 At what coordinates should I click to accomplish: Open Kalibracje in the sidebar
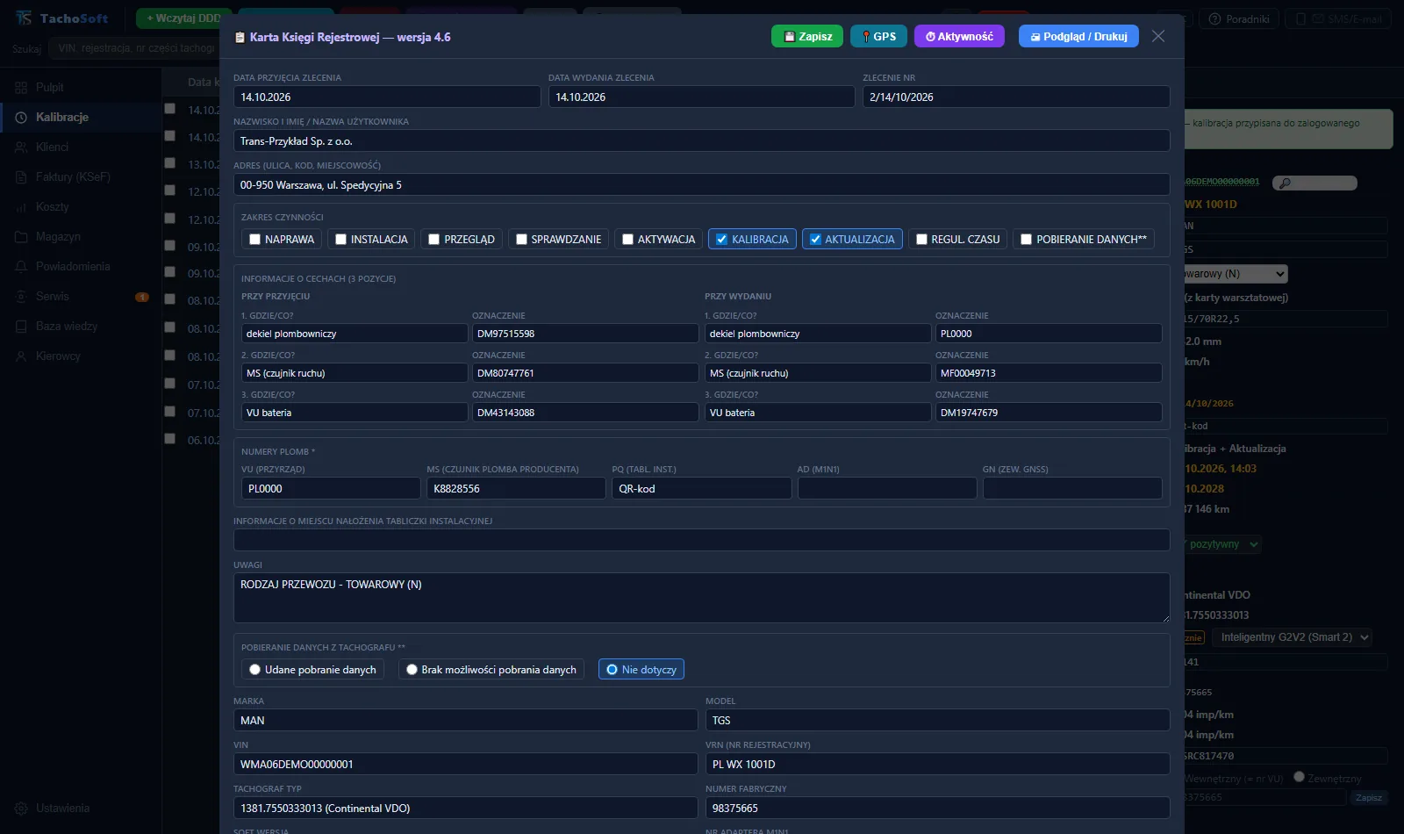pyautogui.click(x=81, y=117)
